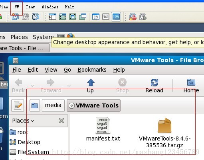Screen dimensions: 204x160
Task: Click the root folder path button
Action: point(35,105)
